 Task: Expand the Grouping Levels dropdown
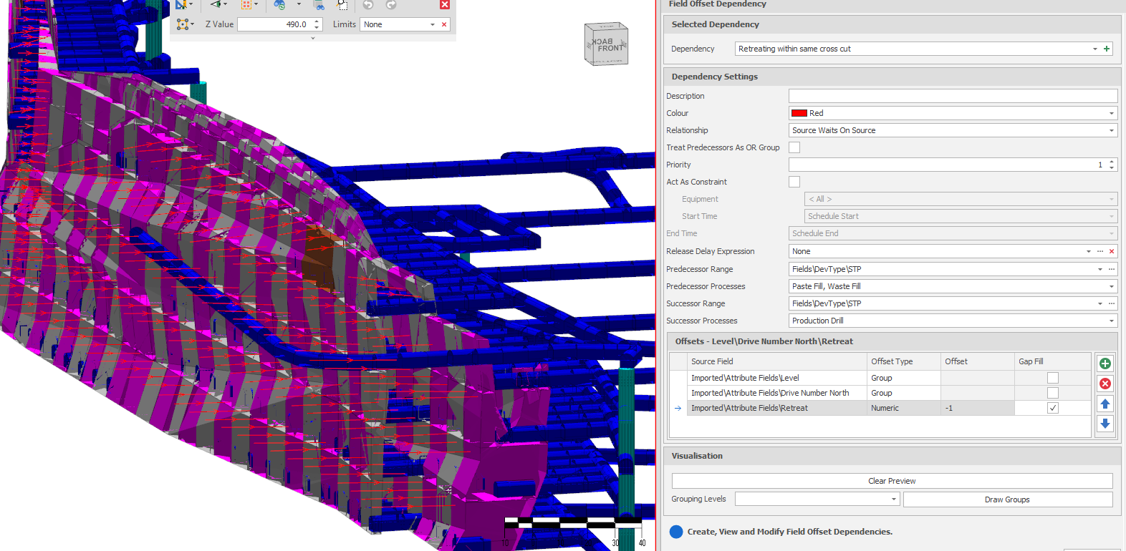point(893,499)
